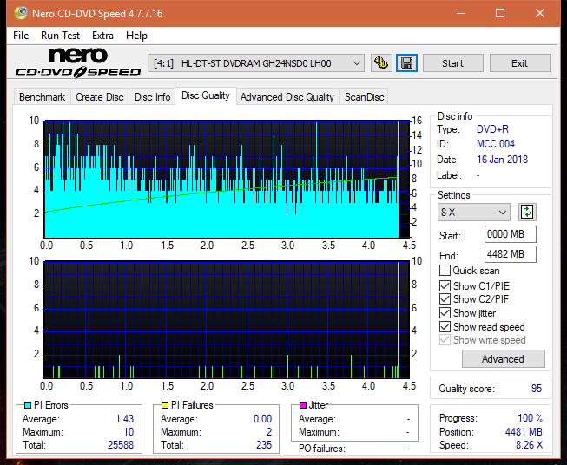Close the Nero CD-DVD Speed window
567x465 pixels.
click(540, 13)
